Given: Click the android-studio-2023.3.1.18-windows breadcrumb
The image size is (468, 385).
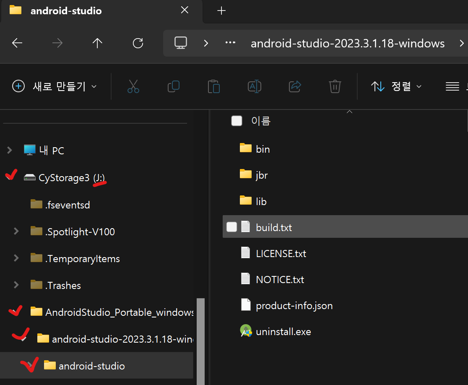Looking at the screenshot, I should coord(347,44).
